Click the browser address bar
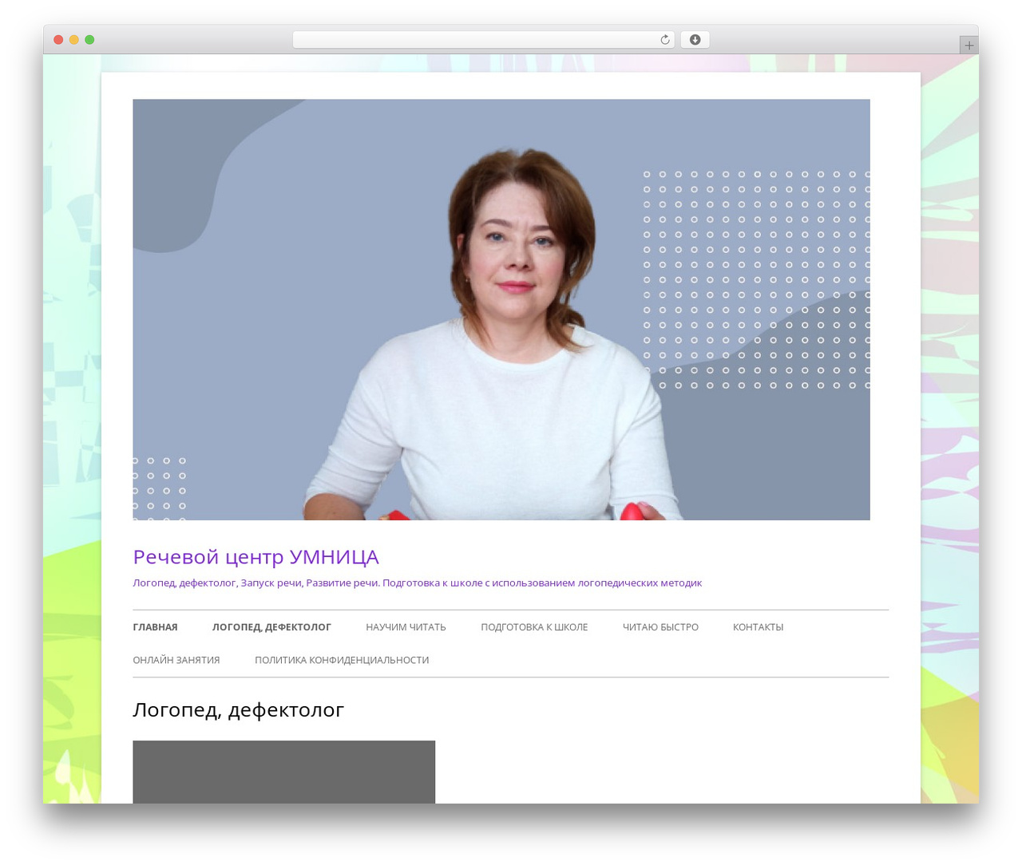Image resolution: width=1022 pixels, height=865 pixels. click(483, 40)
